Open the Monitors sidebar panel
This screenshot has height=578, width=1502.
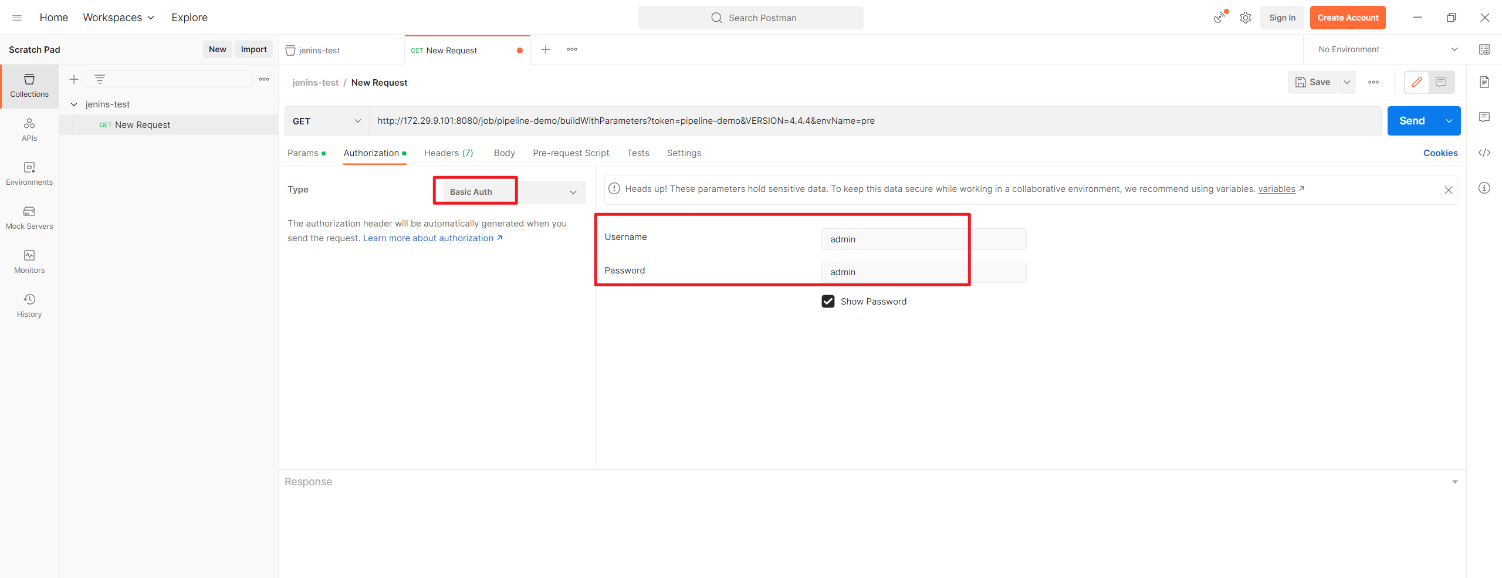(29, 262)
